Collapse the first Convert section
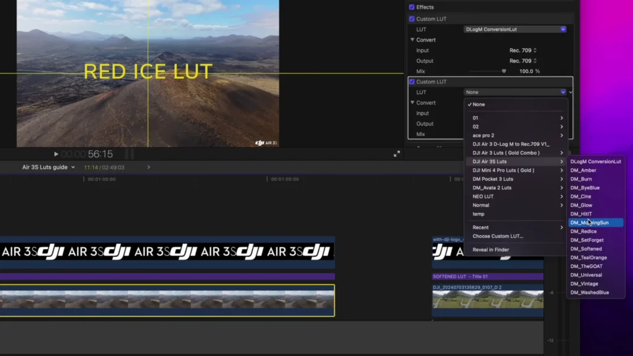Image resolution: width=633 pixels, height=356 pixels. [412, 40]
